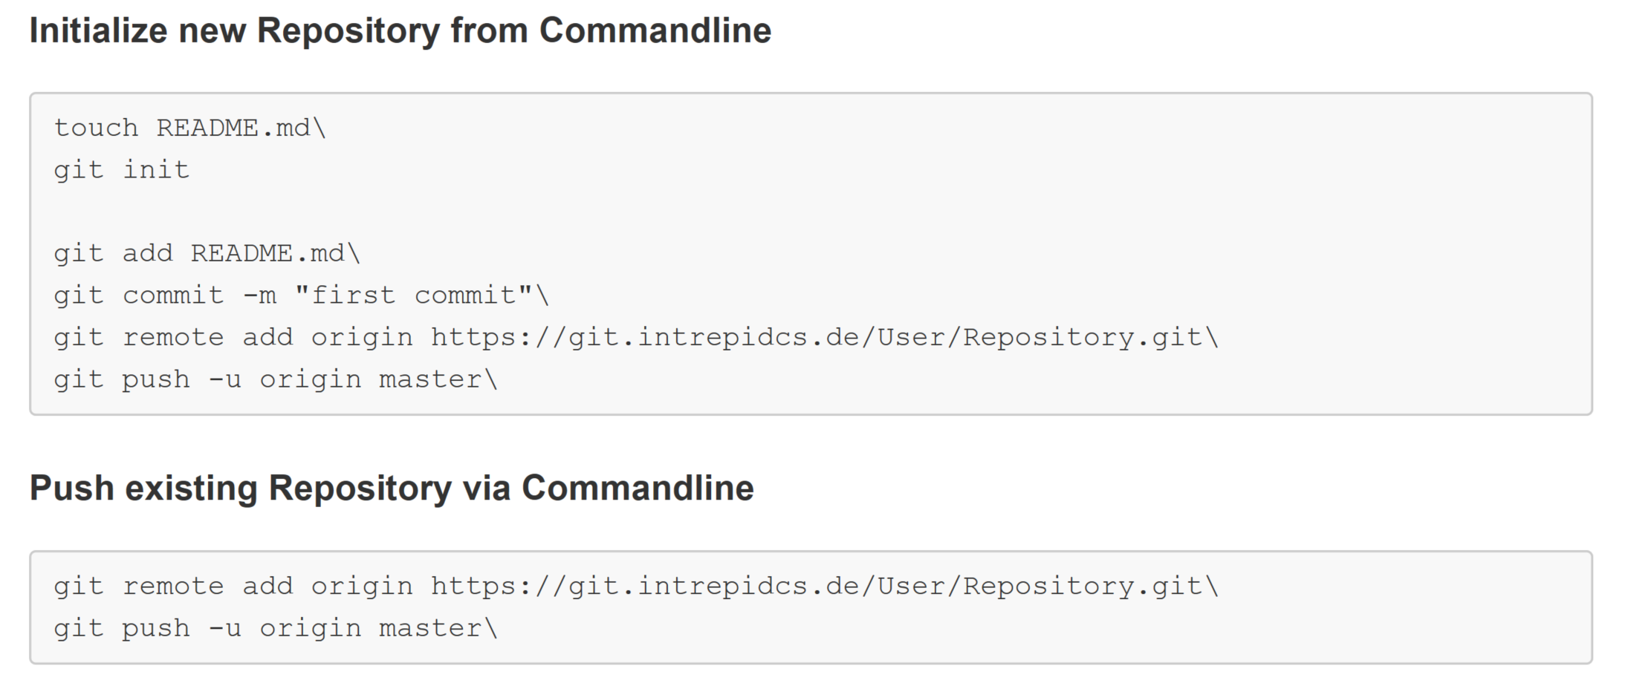Click the git commit command line
1628x686 pixels.
[x=301, y=295]
